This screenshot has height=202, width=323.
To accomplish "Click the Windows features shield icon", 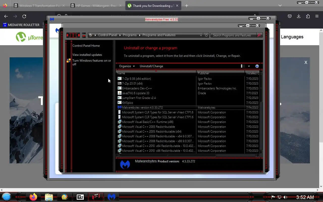I will (x=69, y=61).
